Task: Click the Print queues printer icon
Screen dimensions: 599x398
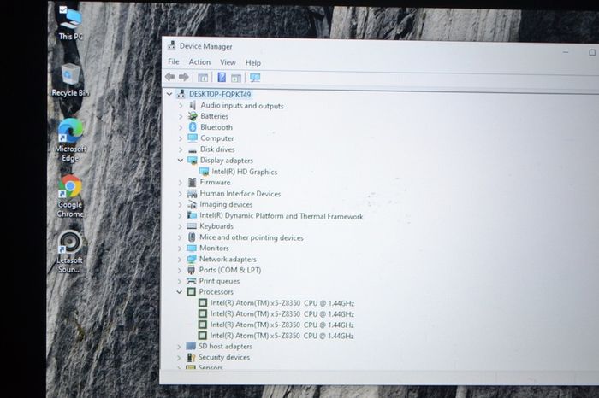Action: pyautogui.click(x=191, y=281)
